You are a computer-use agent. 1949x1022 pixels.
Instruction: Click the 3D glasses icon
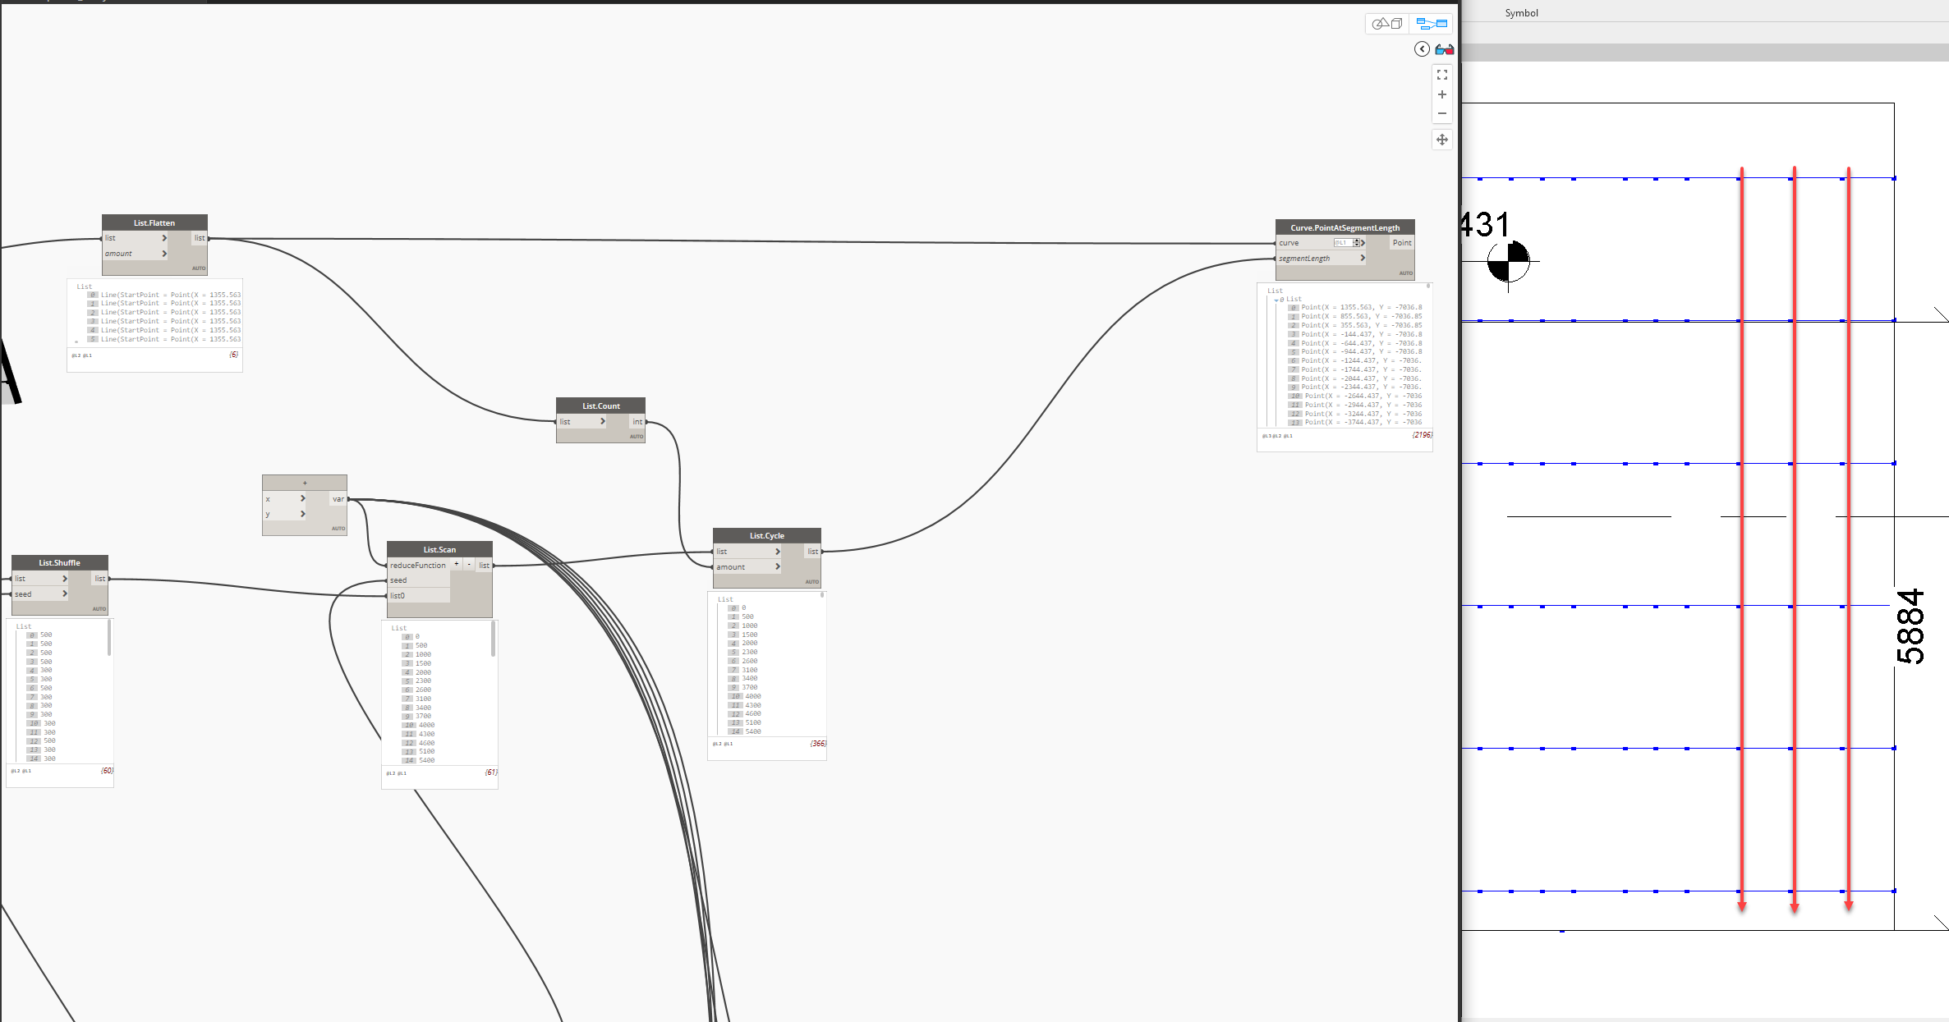(1445, 50)
